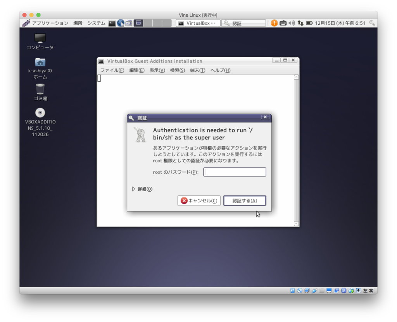Open the terminal 端末(T) menu
This screenshot has width=397, height=322.
[197, 70]
